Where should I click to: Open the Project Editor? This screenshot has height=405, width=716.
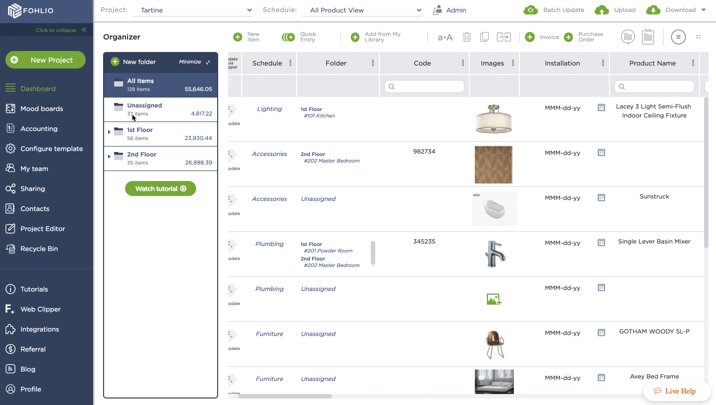(x=43, y=228)
